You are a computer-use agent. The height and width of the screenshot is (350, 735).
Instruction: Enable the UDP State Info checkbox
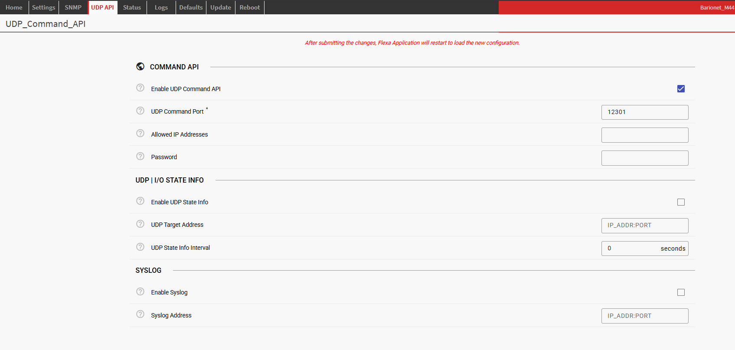click(x=681, y=202)
